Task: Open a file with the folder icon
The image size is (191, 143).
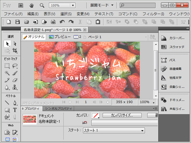Action: 26,22
